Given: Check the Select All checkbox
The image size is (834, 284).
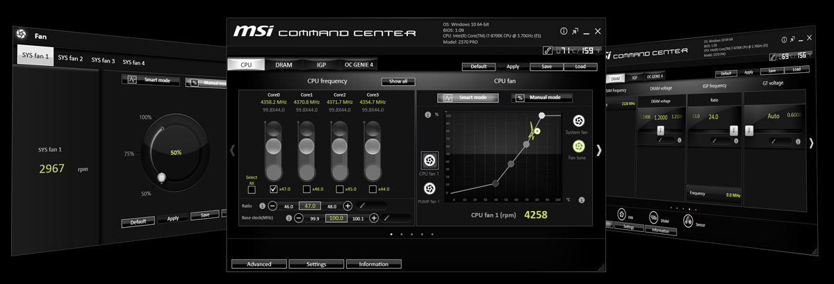Looking at the screenshot, I should [252, 190].
